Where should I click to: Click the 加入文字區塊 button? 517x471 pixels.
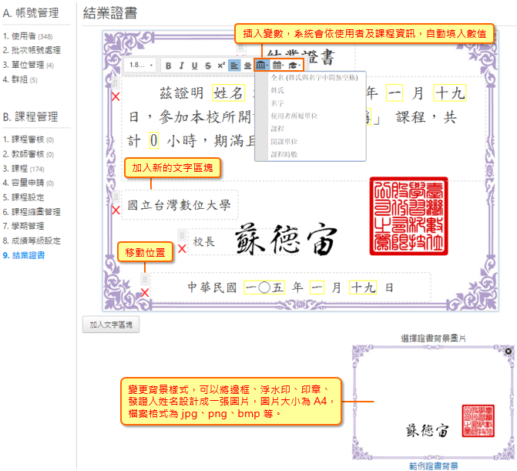(x=111, y=325)
